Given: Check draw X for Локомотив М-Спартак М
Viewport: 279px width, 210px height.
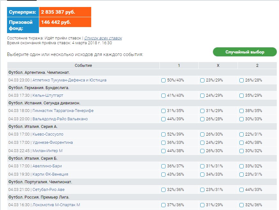Looking at the screenshot, I should click(202, 205).
